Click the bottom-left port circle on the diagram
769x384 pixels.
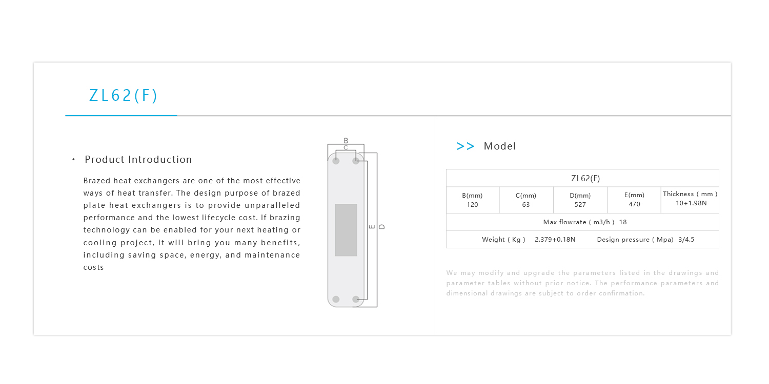coord(336,299)
